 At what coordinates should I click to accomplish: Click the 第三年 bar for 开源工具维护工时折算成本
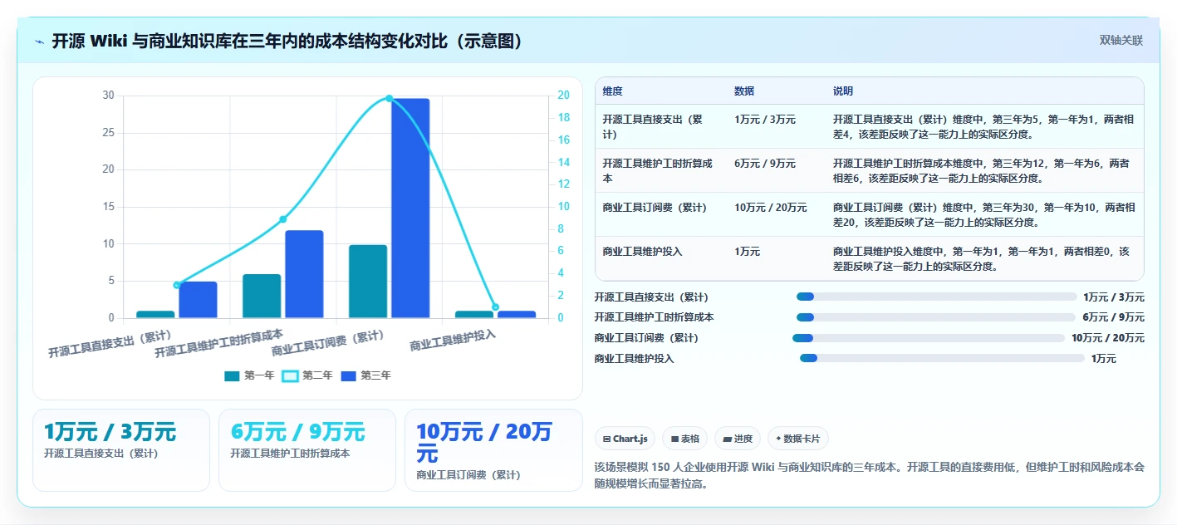coord(304,274)
